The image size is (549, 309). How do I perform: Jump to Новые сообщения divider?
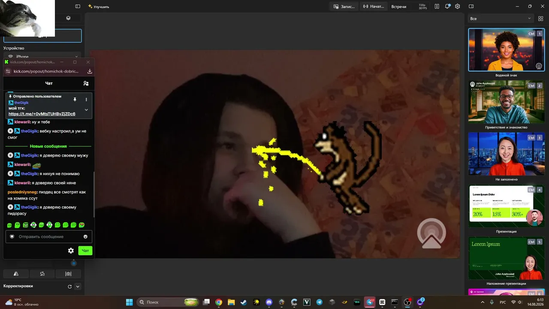click(x=48, y=146)
